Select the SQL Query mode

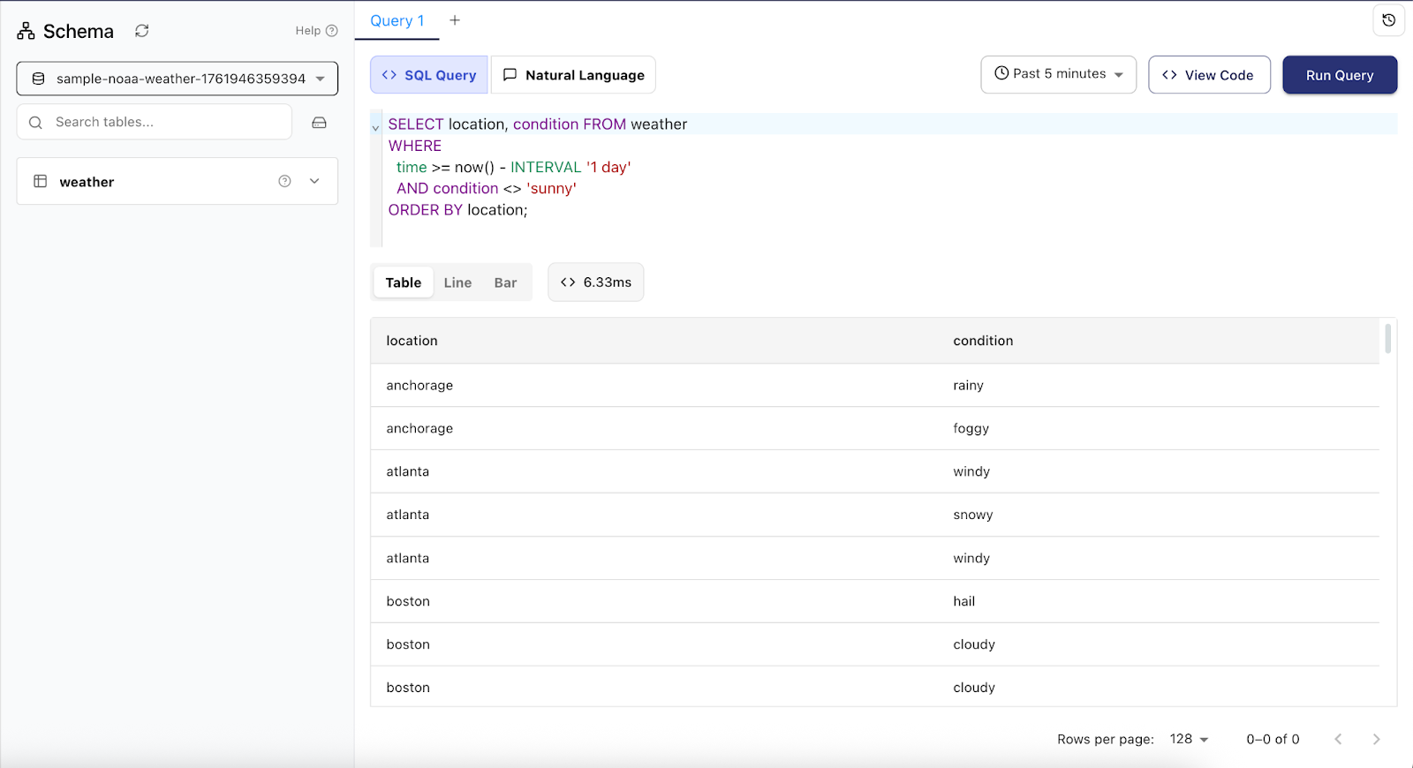click(x=428, y=75)
